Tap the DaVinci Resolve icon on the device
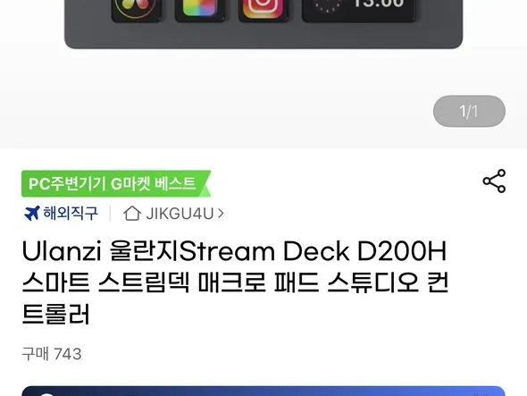This screenshot has height=396, width=527. coord(136,10)
